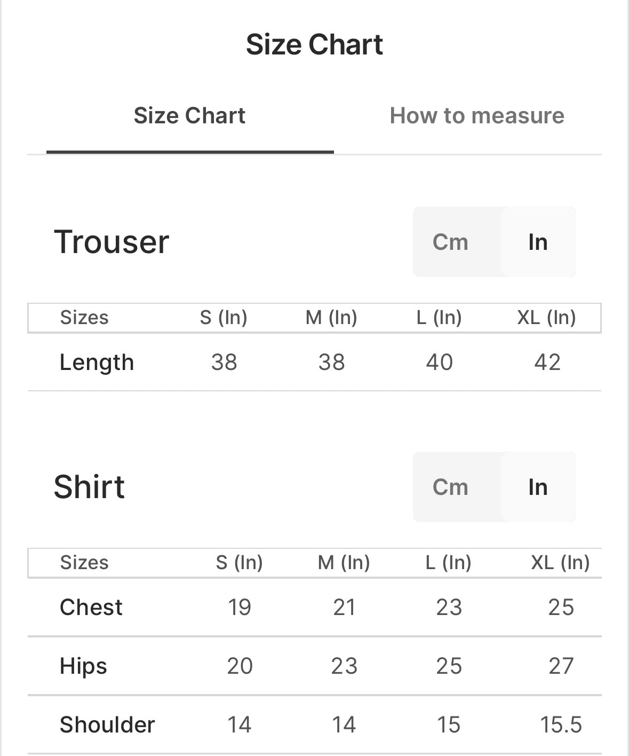Select In units for Shirt
Screen dimensions: 629x756
[x=538, y=487]
